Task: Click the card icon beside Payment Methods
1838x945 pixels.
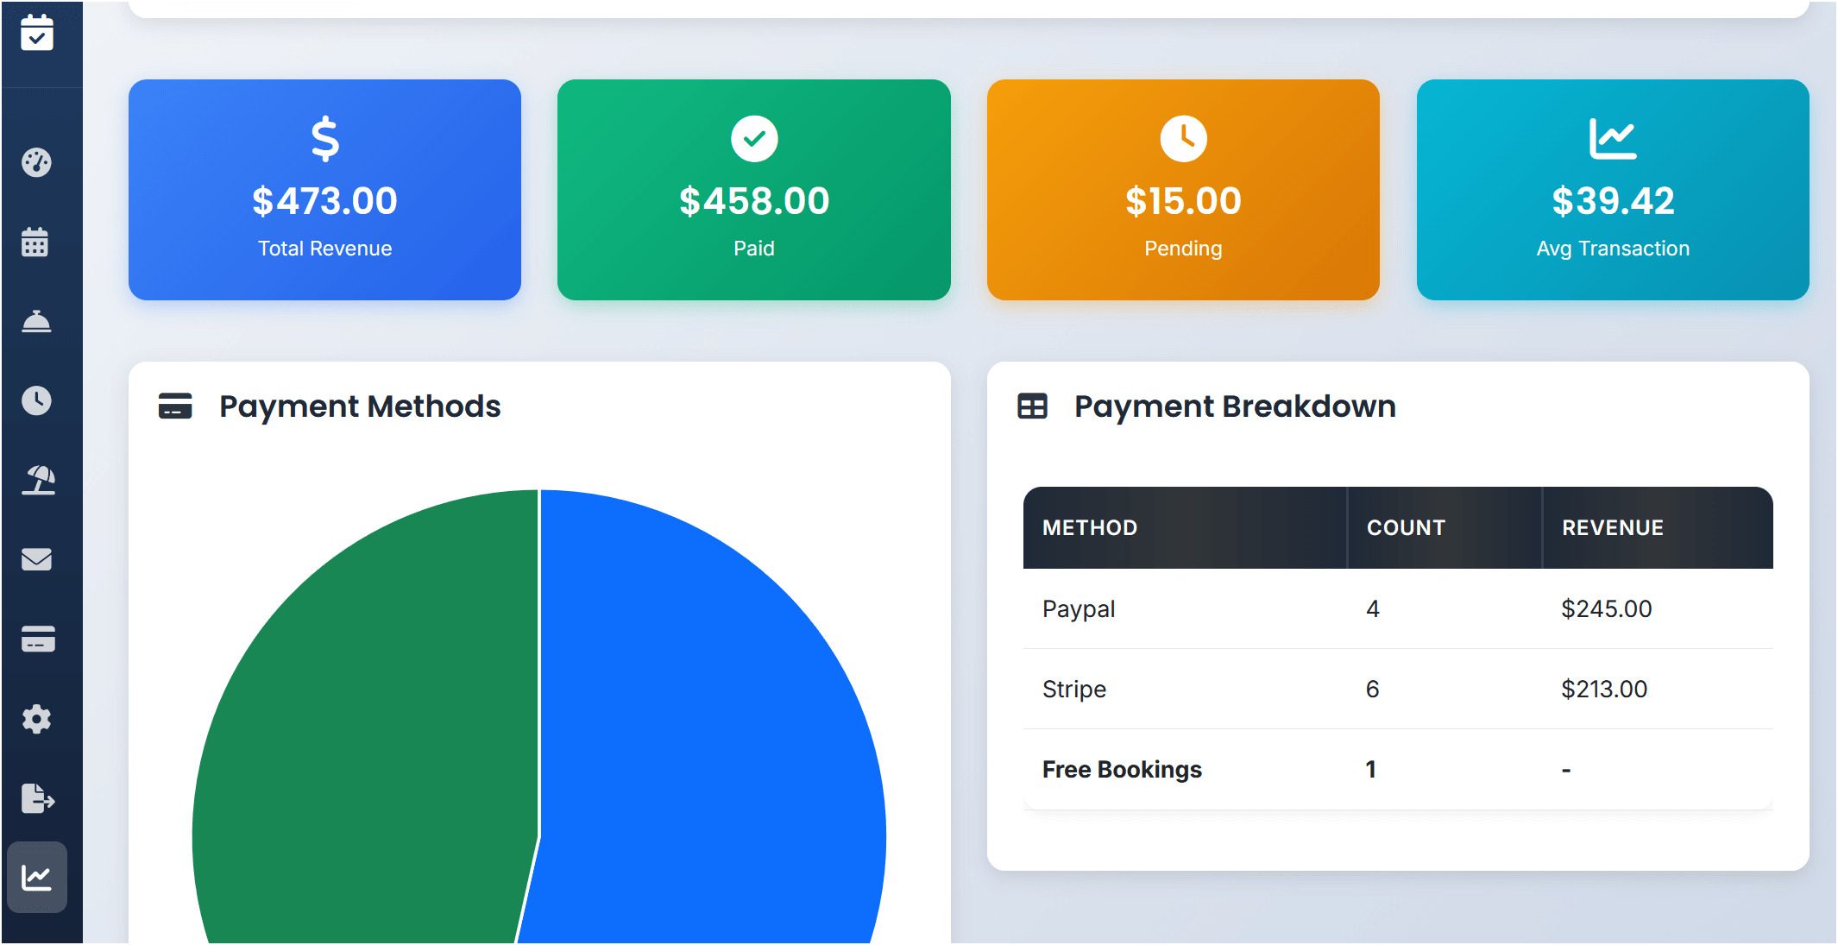Action: (175, 406)
